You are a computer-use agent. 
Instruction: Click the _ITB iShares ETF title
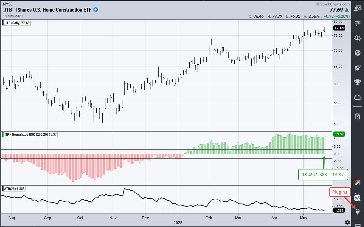47,10
